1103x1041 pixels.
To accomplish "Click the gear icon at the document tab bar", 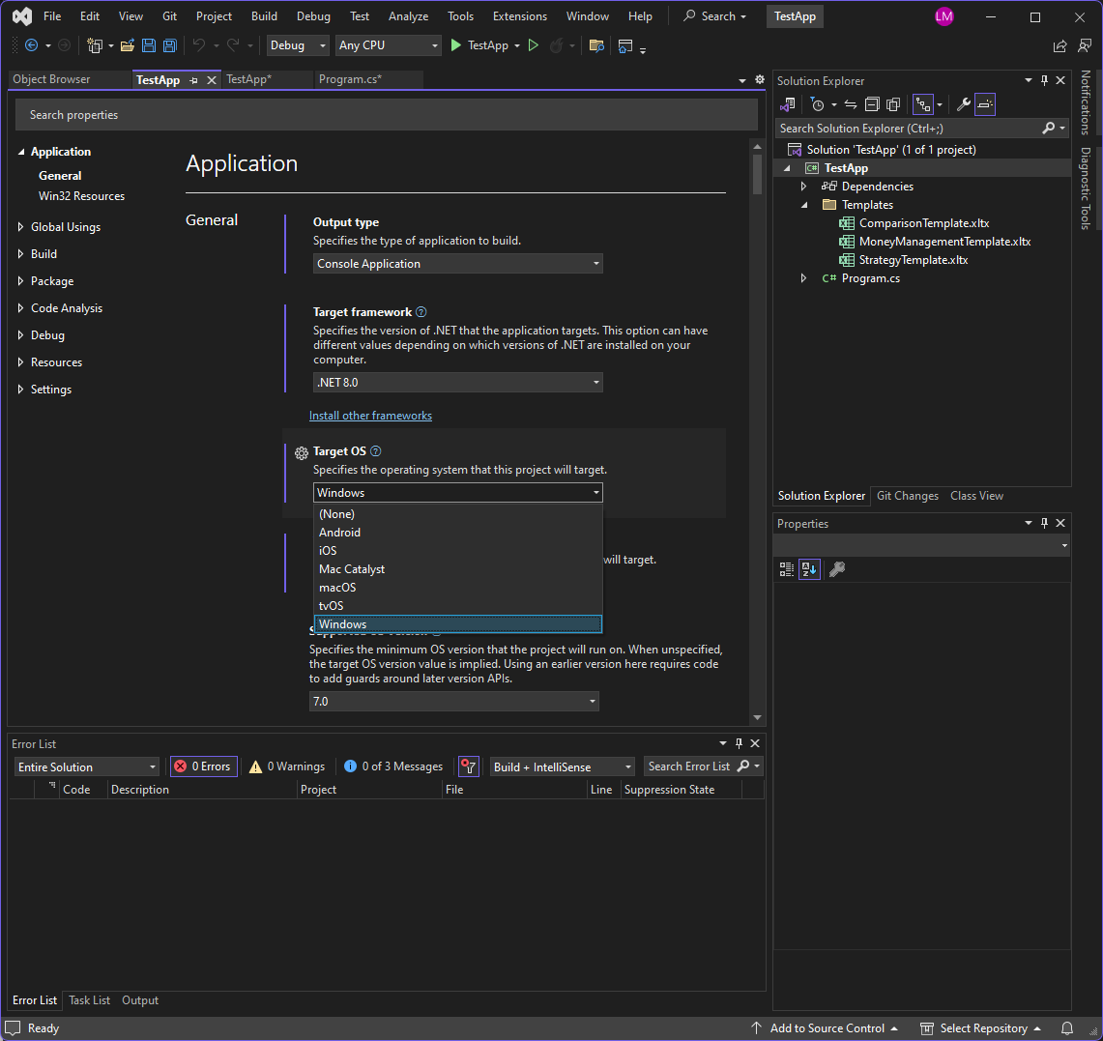I will coord(760,79).
